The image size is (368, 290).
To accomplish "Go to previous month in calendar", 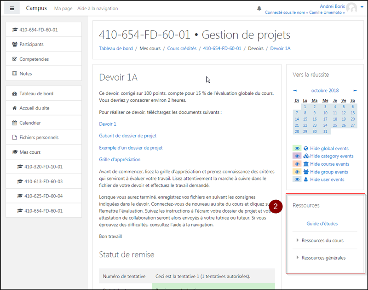I will [x=295, y=91].
